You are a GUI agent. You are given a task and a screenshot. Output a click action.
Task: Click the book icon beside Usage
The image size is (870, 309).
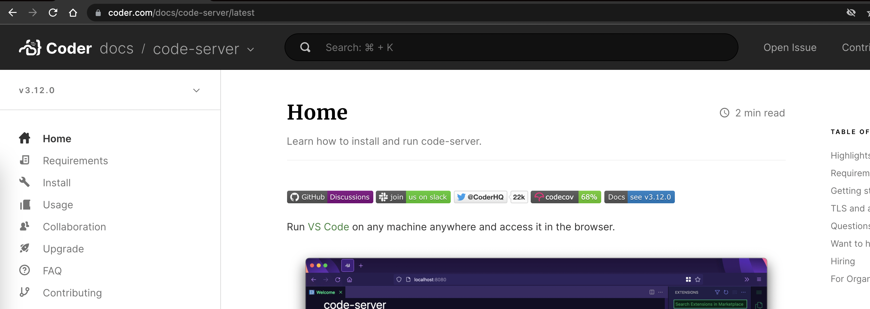(x=25, y=204)
